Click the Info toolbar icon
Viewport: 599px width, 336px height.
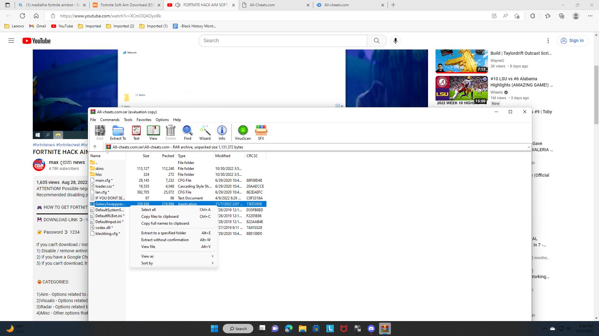pyautogui.click(x=222, y=133)
